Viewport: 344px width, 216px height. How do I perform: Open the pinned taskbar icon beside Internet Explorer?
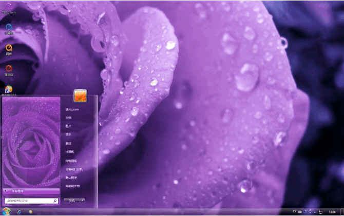point(30,212)
